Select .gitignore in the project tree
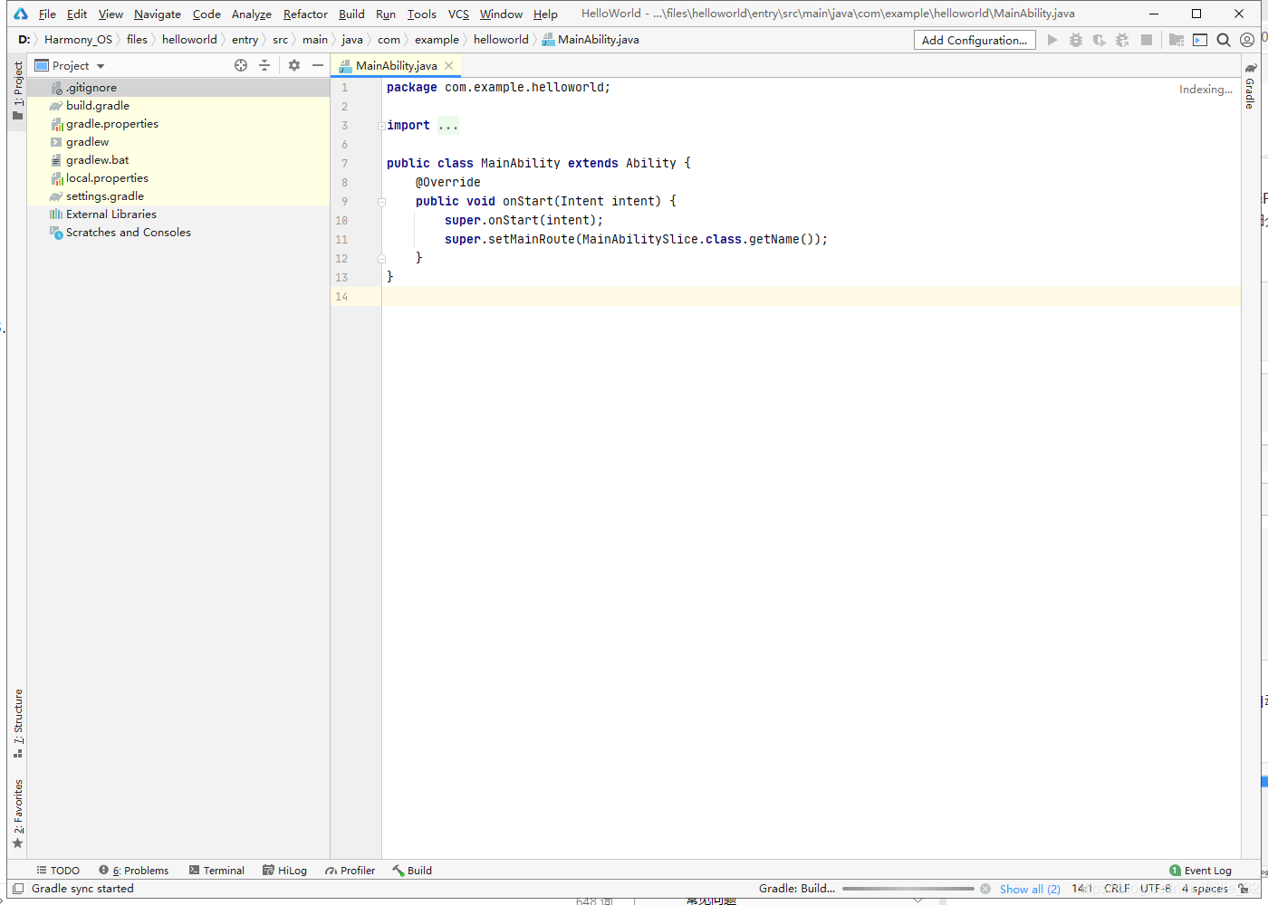Screen dimensions: 1268x905 pos(178,88)
